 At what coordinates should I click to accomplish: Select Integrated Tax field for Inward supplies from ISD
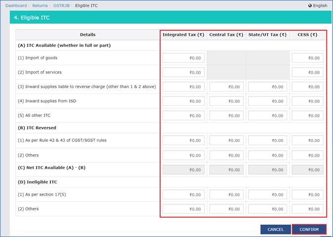[183, 101]
